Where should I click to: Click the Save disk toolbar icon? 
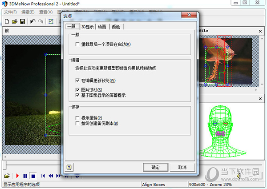pos(23,21)
